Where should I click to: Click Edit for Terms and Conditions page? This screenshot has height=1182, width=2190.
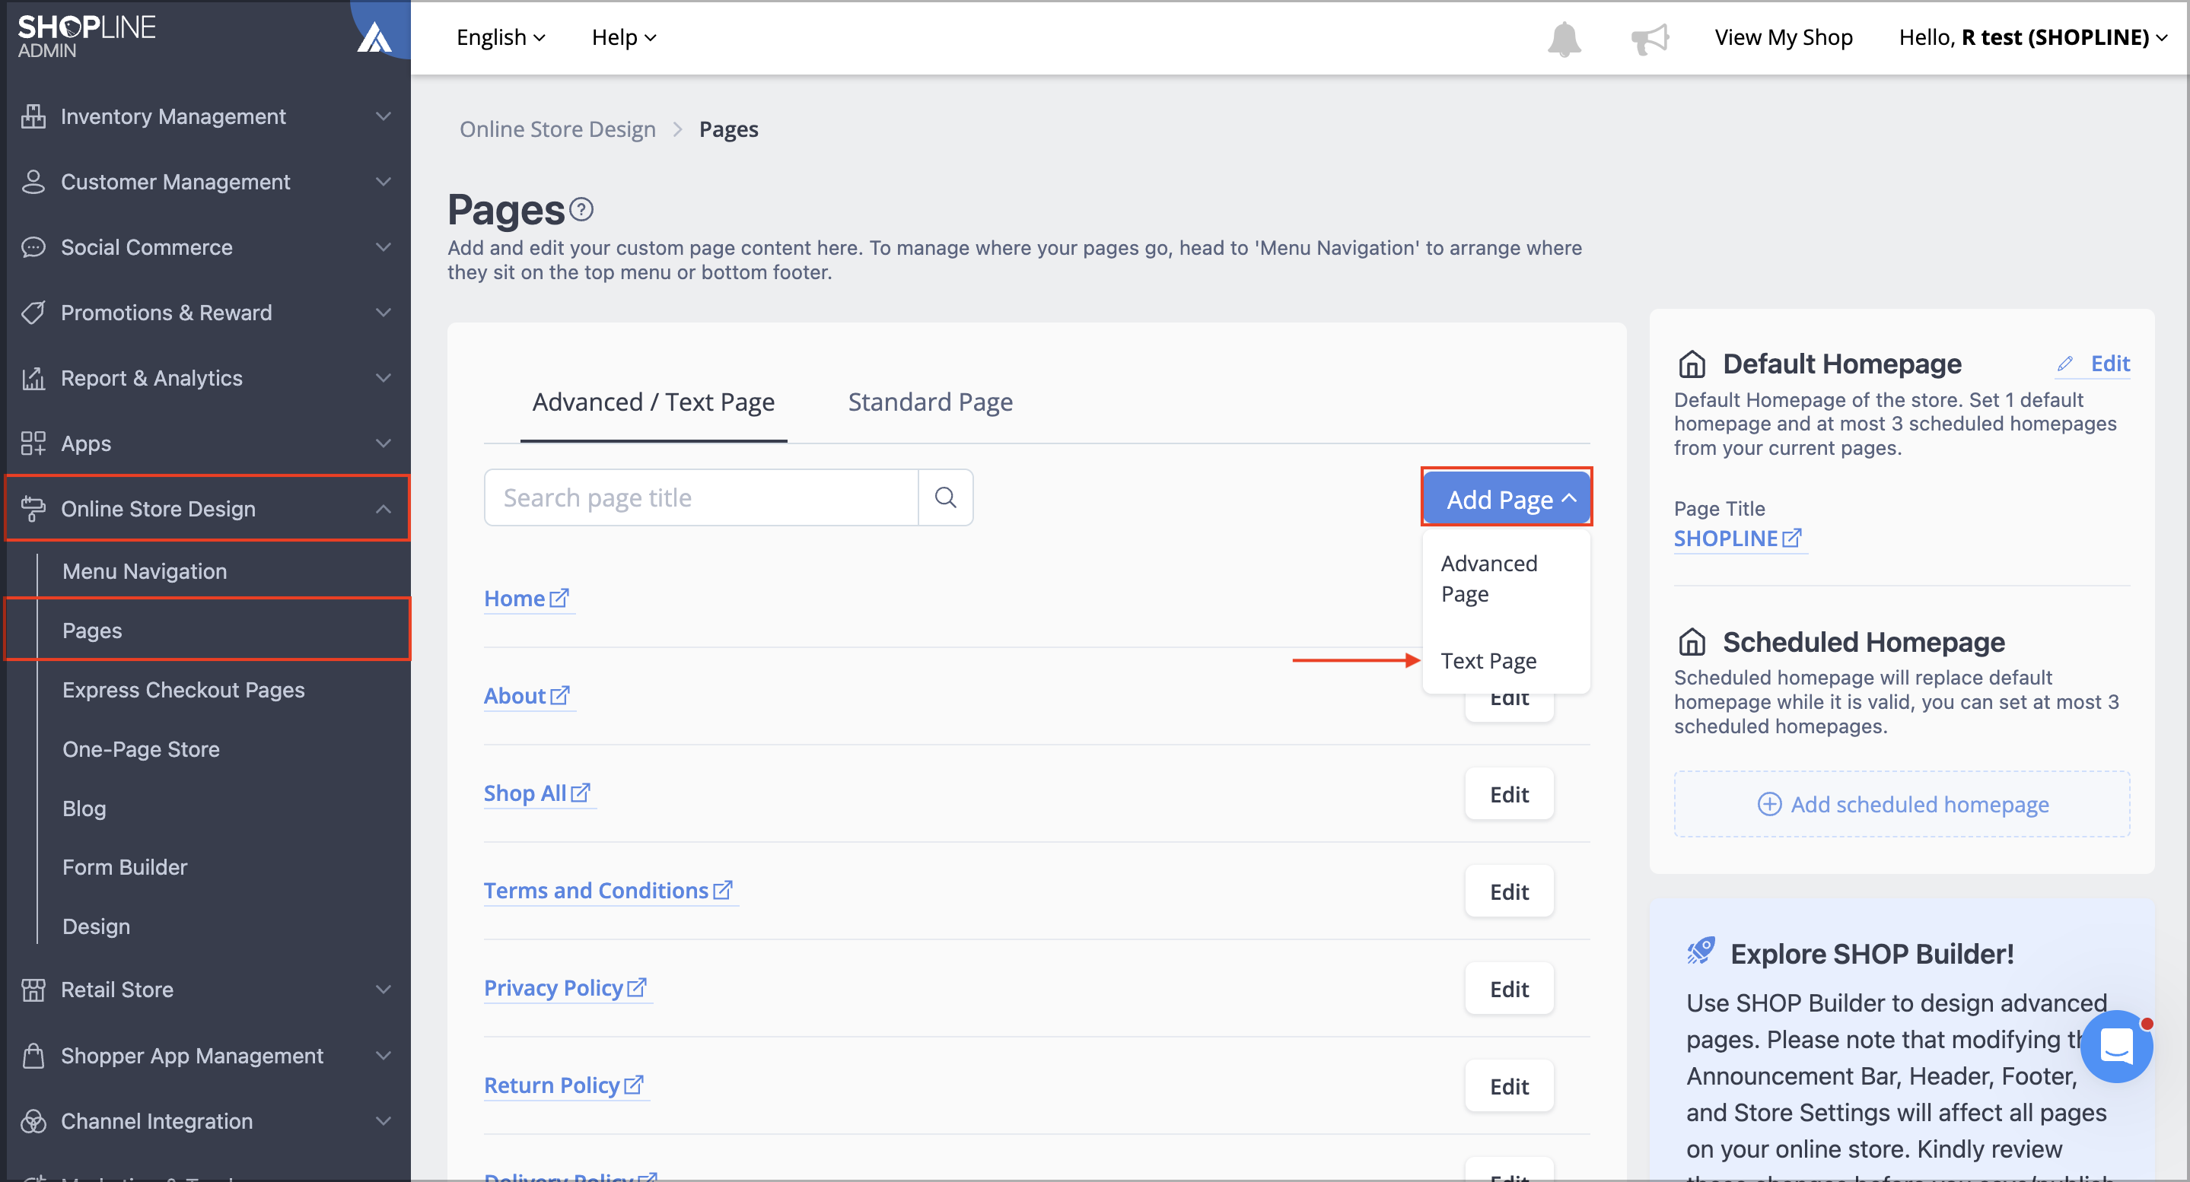(1509, 891)
